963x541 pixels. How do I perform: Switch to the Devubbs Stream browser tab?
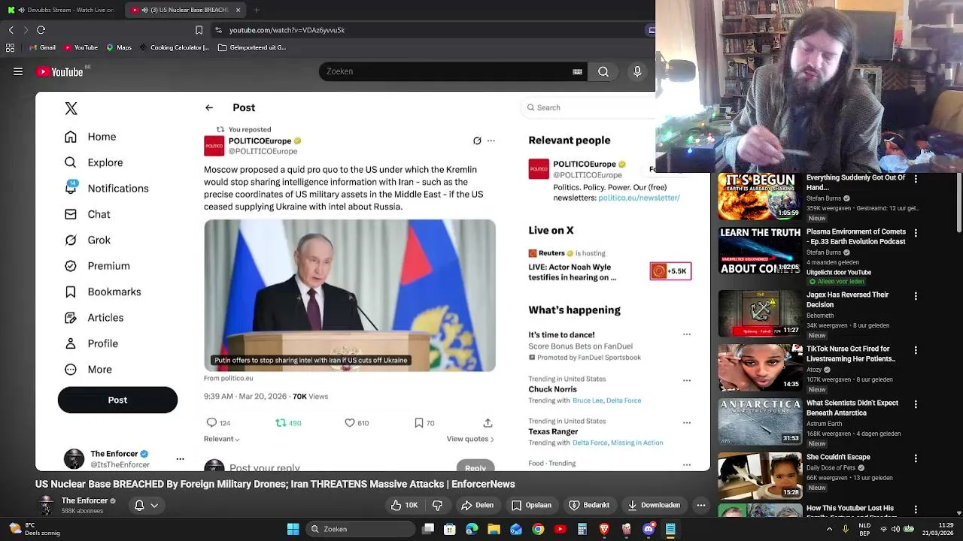60,10
